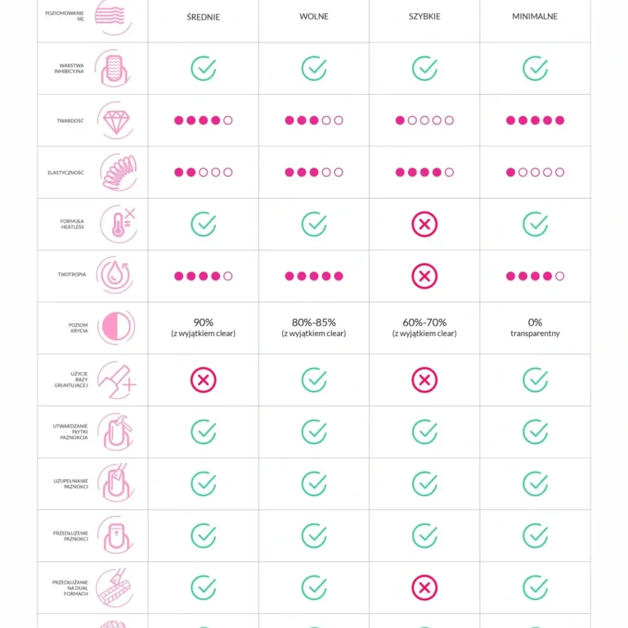This screenshot has height=628, width=628.
Task: Select the Użycie Bazy Gruntującej icon
Action: coord(116,380)
